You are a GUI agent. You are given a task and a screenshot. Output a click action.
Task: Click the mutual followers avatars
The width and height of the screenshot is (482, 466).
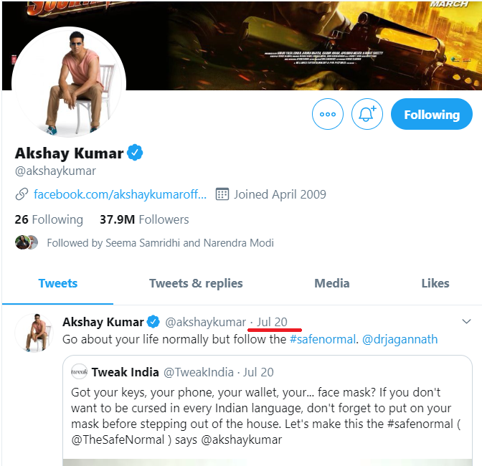pos(27,242)
